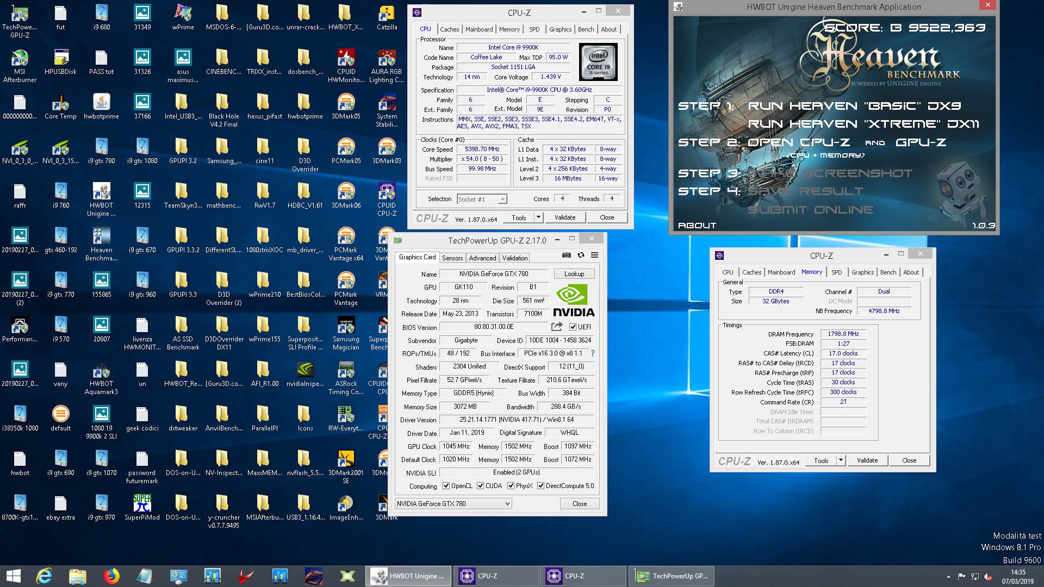This screenshot has height=587, width=1044.
Task: Click the GPU Name field in GPU-Z
Action: (494, 274)
